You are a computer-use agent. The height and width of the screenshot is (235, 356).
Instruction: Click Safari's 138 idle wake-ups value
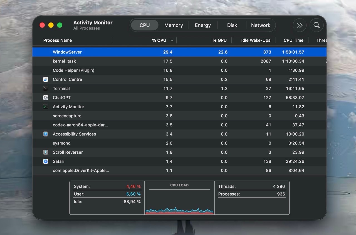(x=267, y=161)
